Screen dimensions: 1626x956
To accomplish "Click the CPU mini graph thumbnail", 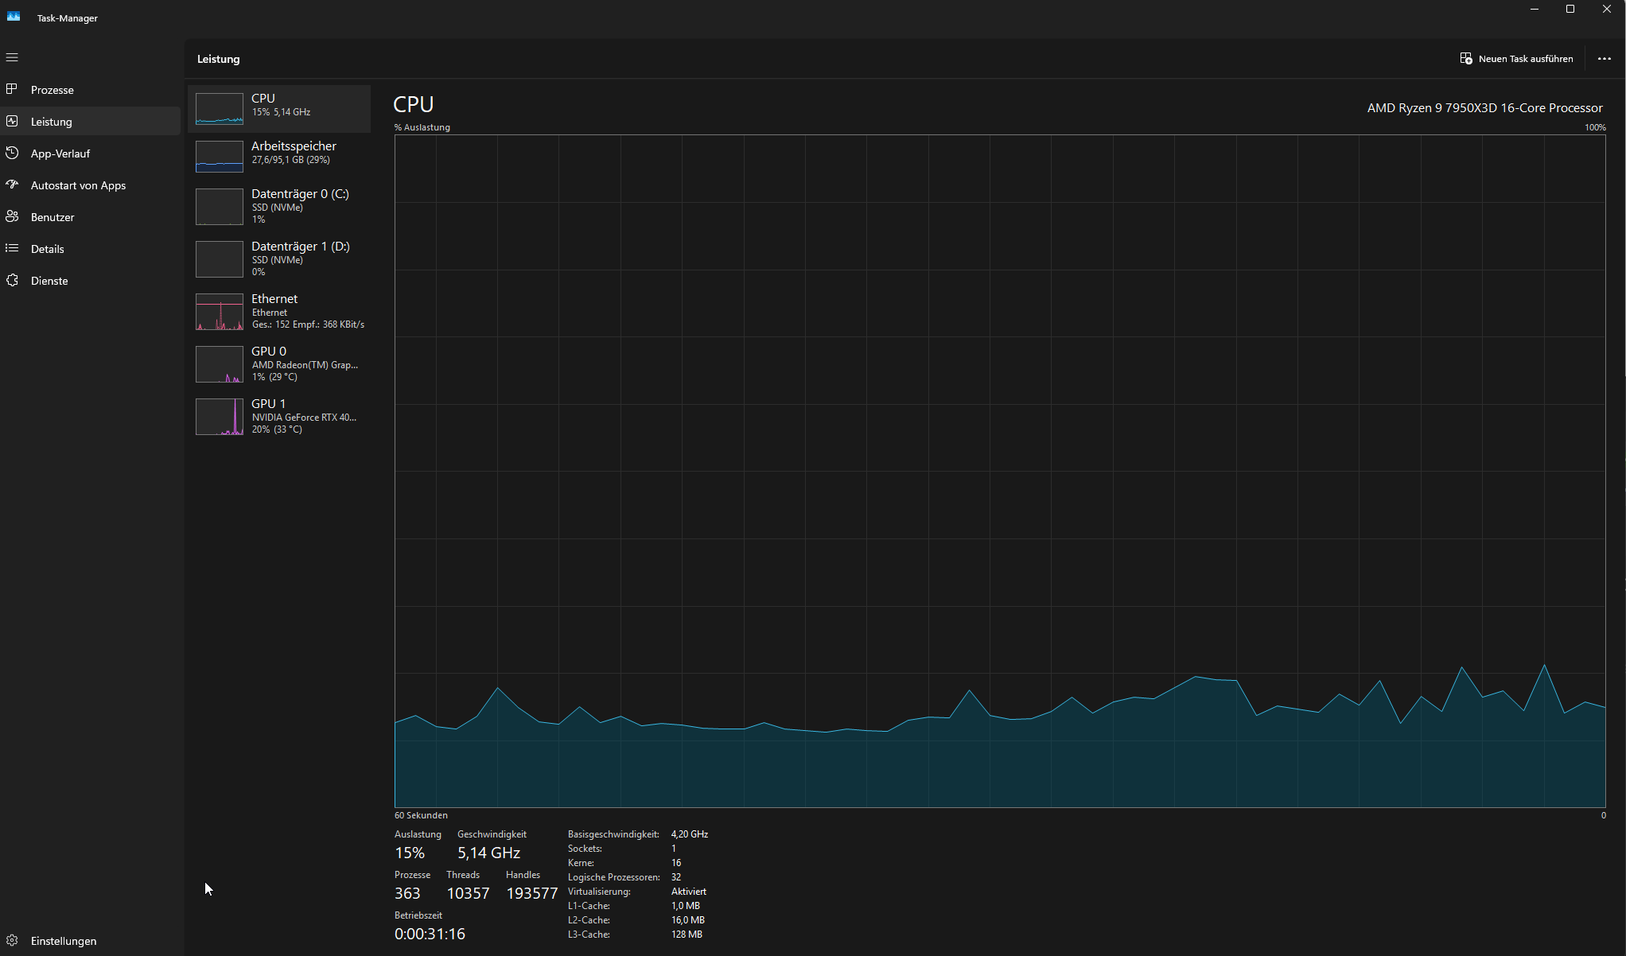I will pos(220,108).
